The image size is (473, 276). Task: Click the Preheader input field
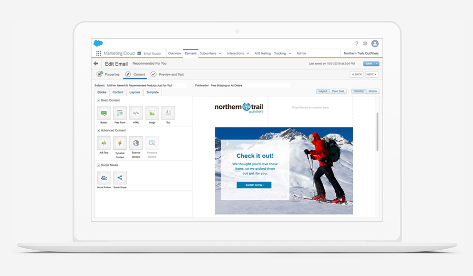[250, 85]
